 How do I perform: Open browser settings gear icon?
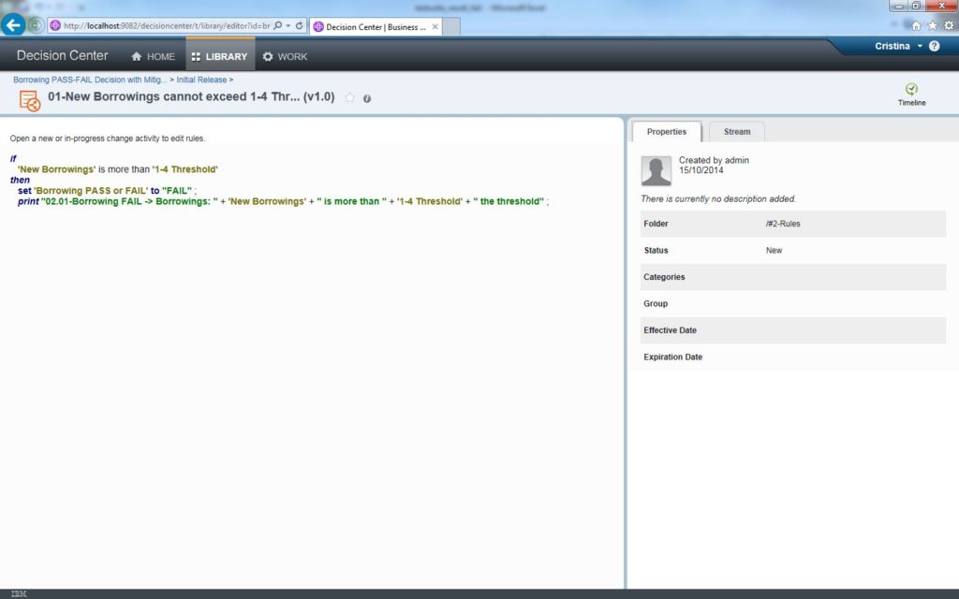(x=949, y=25)
